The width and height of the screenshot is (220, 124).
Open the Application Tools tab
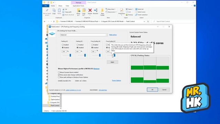78,6
